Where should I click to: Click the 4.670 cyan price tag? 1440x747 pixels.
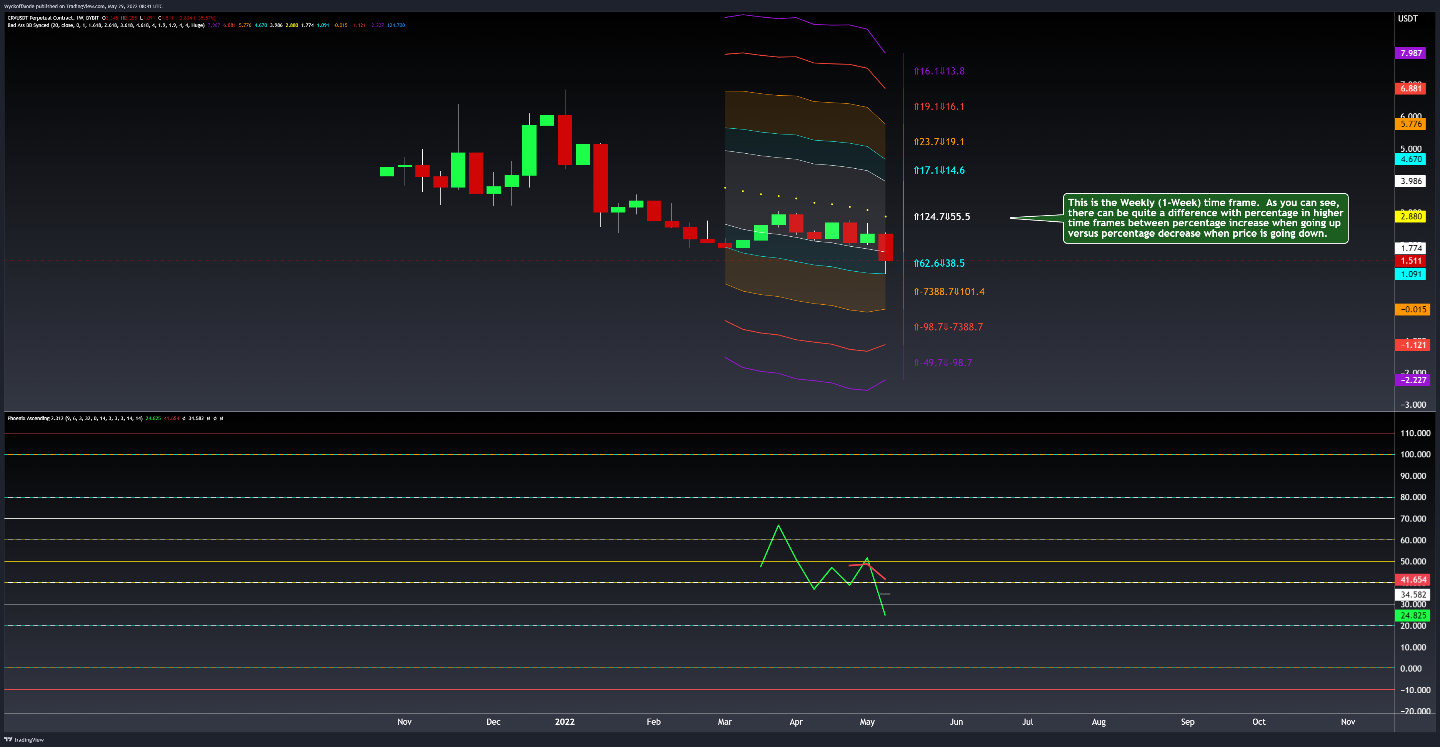1410,159
